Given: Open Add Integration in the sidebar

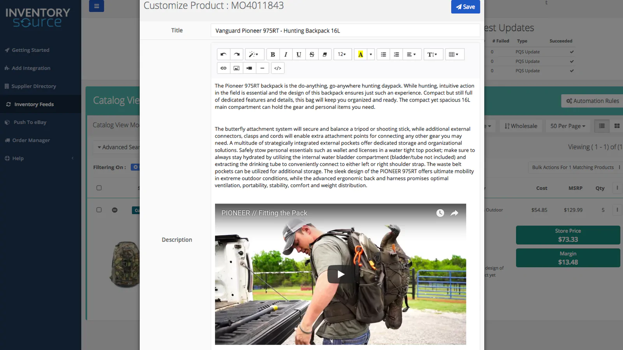Looking at the screenshot, I should (31, 68).
